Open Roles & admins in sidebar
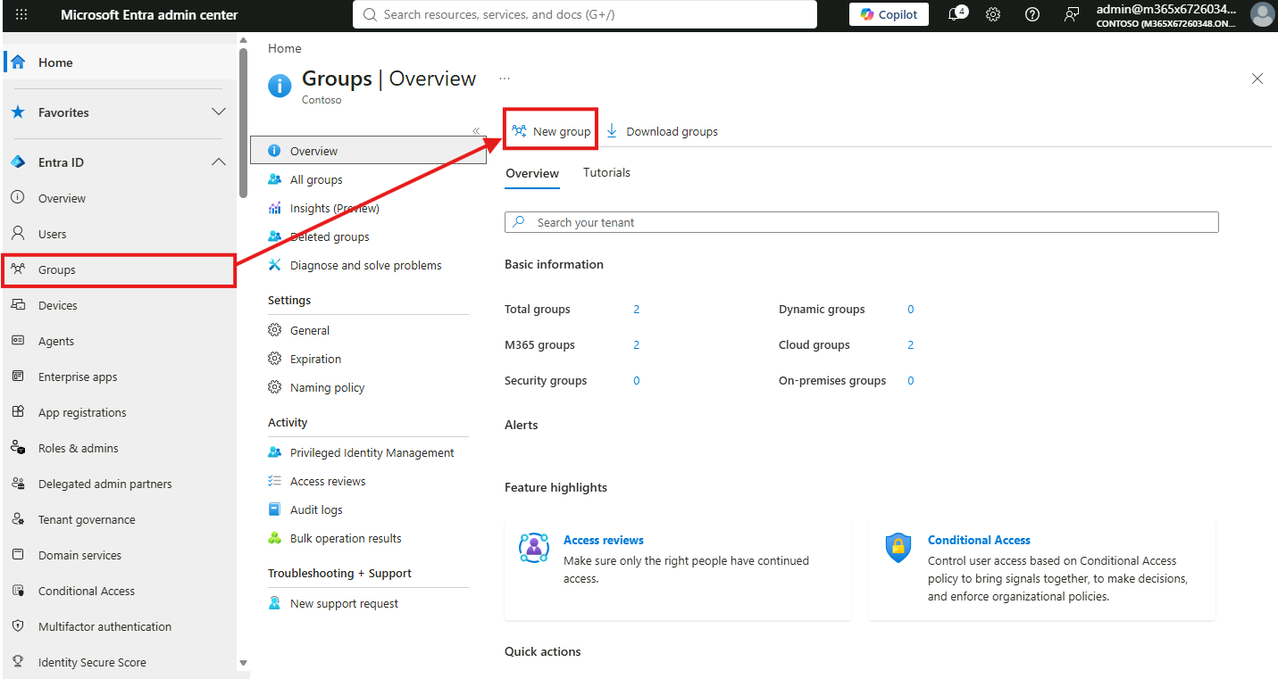Viewport: 1278px width, 679px height. (x=120, y=448)
